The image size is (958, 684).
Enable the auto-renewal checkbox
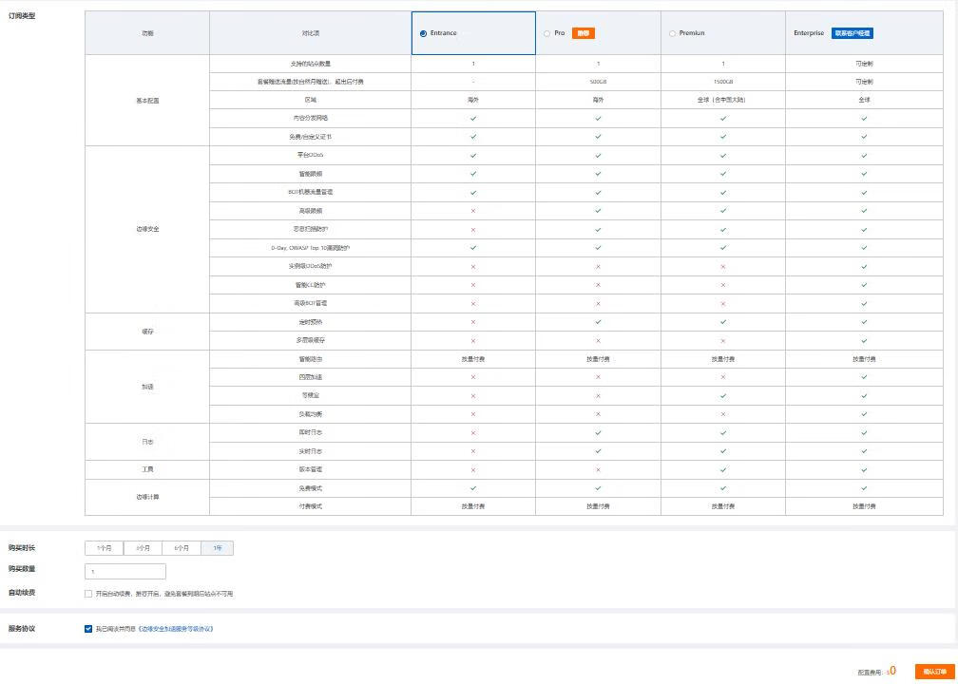[x=88, y=594]
